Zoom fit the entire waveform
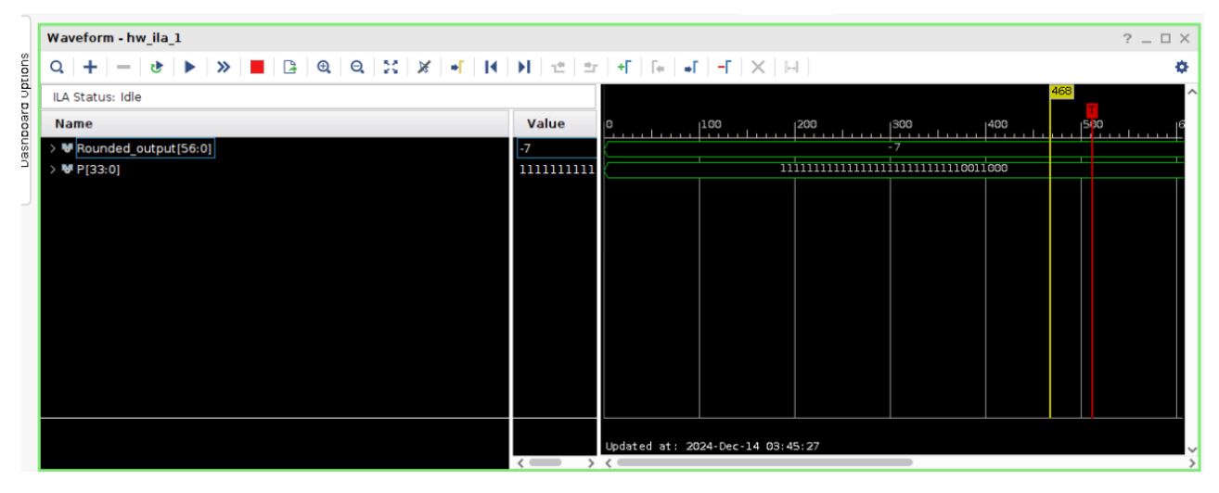Screen dimensions: 1219x493 pos(391,67)
